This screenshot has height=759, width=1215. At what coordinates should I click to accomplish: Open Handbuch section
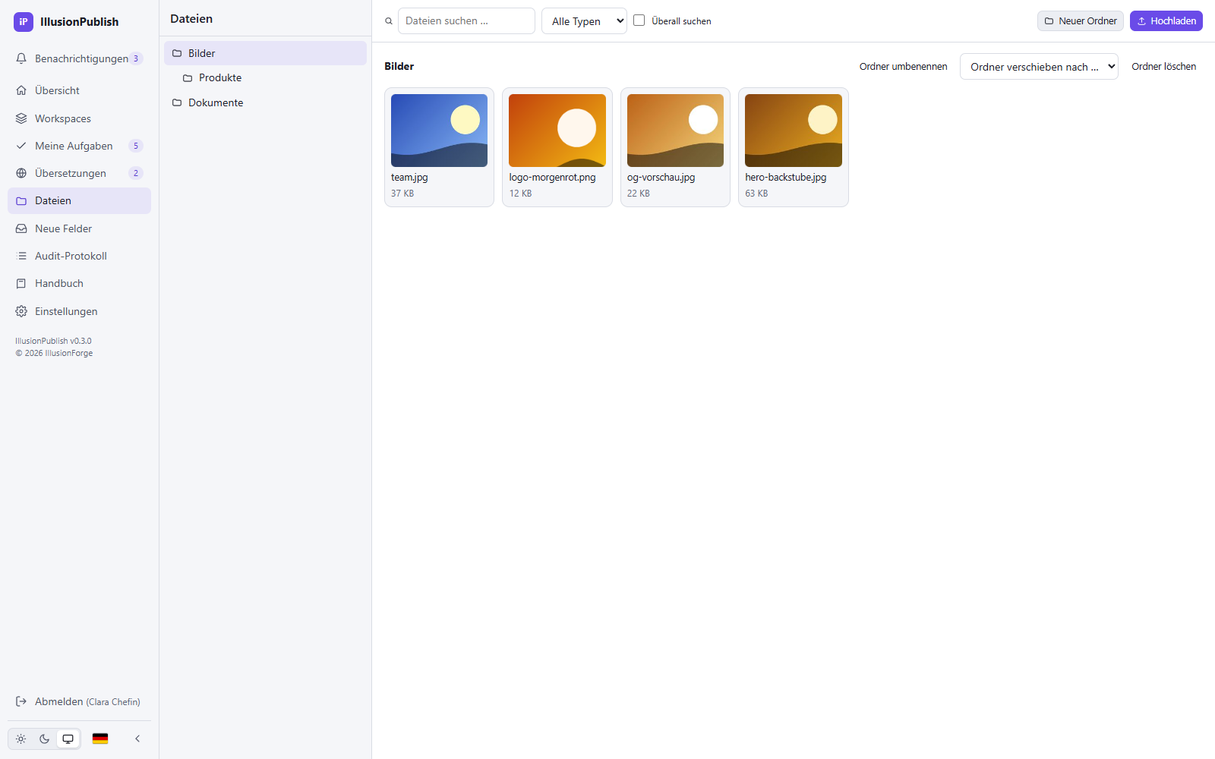click(79, 283)
